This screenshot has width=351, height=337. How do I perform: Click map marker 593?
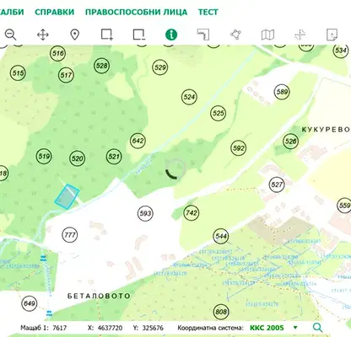click(145, 213)
